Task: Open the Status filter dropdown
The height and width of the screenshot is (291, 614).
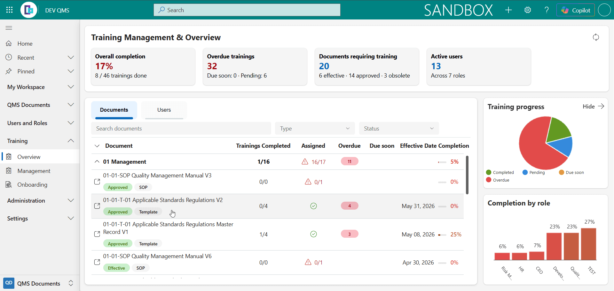Action: 399,128
